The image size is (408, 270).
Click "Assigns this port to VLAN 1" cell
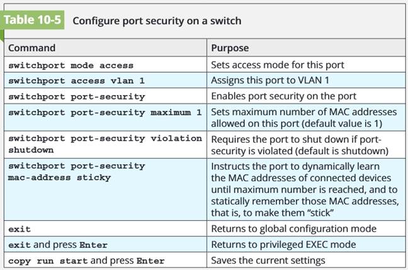(270, 81)
